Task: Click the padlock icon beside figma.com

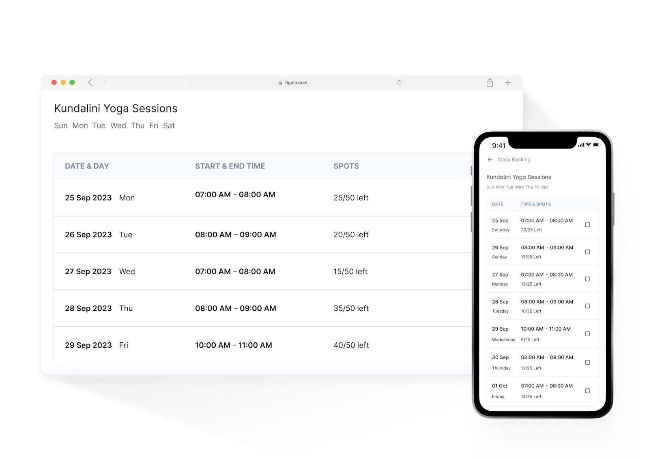Action: tap(280, 82)
